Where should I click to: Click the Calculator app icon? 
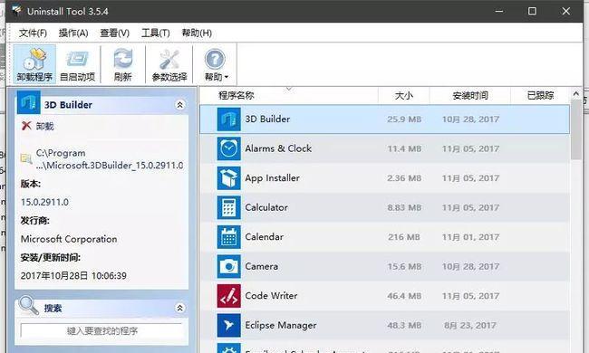[228, 207]
